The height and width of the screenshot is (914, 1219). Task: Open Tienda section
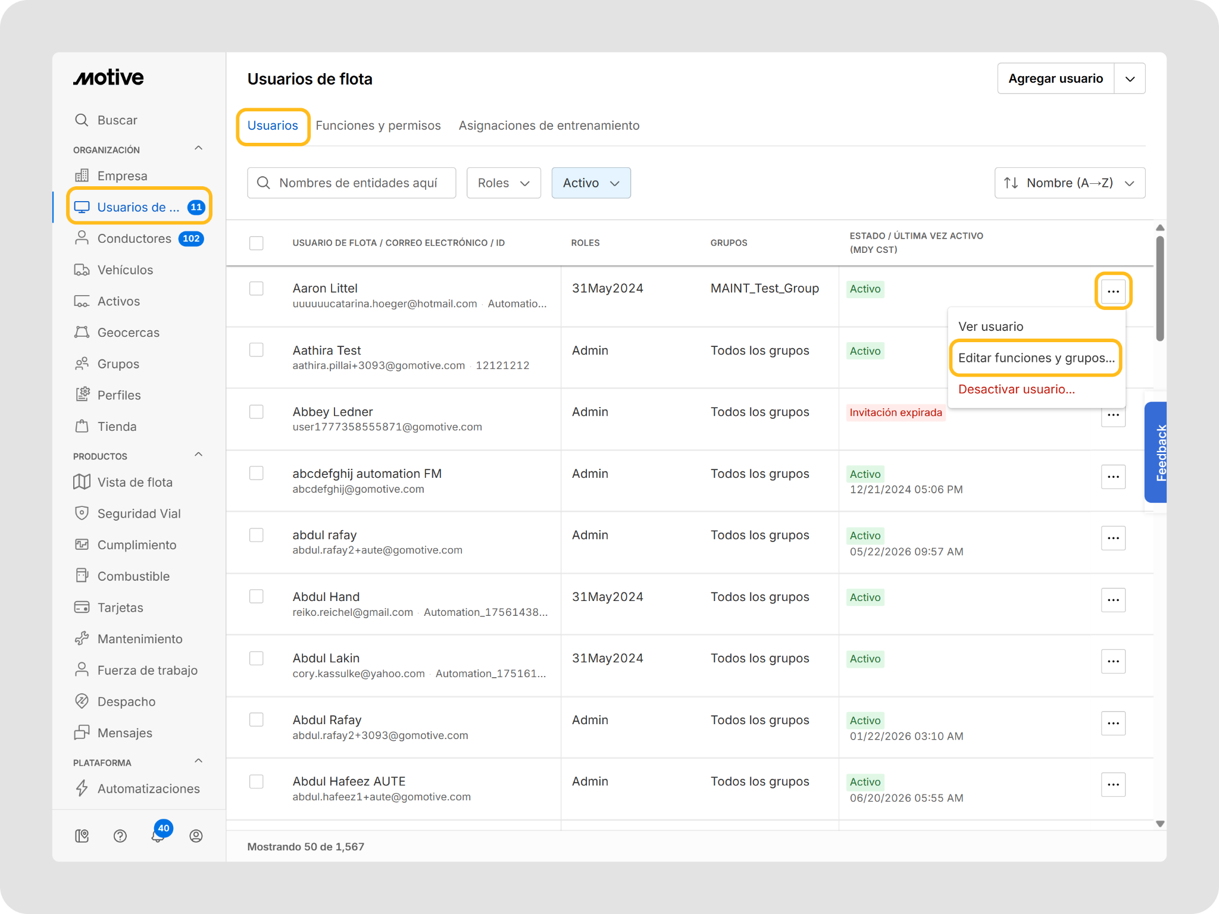pyautogui.click(x=105, y=426)
